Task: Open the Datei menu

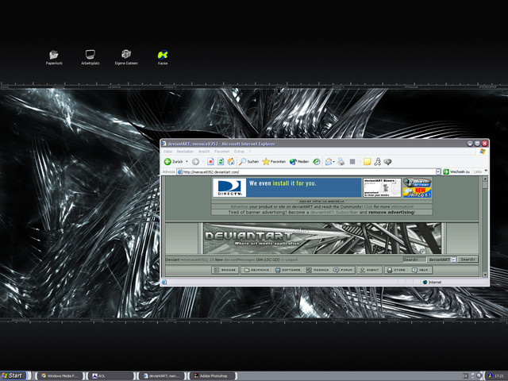Action: 167,152
